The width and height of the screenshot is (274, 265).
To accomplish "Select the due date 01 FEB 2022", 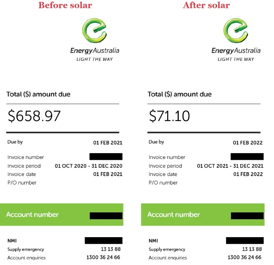I will pos(248,143).
